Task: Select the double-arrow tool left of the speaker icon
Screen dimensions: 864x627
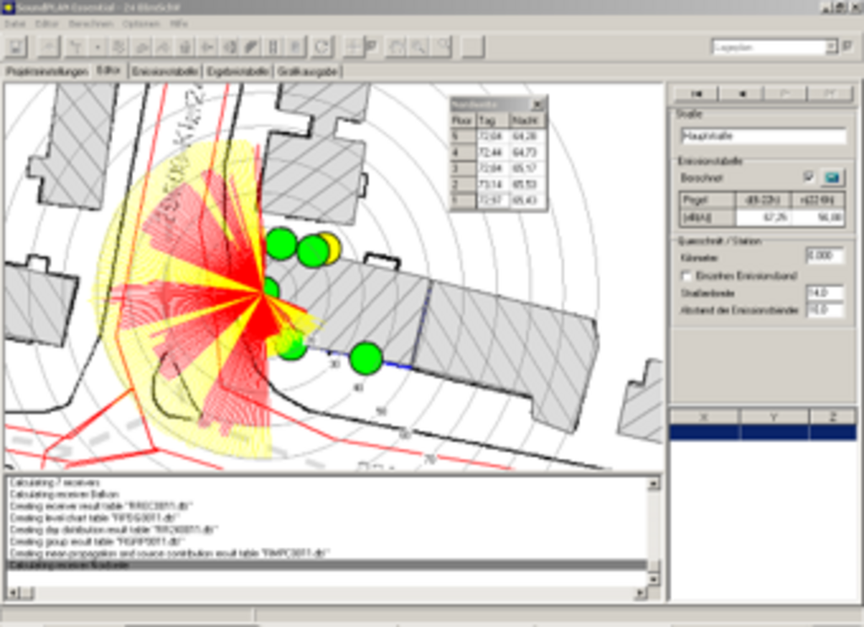Action: (x=208, y=47)
